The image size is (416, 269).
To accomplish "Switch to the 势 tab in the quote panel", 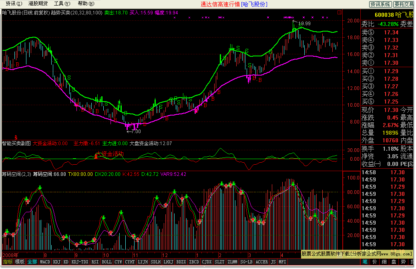I will point(403,262).
